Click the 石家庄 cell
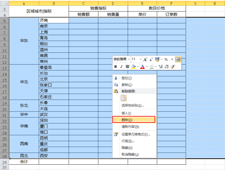Viewport: 225px width, 170px height. pyautogui.click(x=54, y=97)
